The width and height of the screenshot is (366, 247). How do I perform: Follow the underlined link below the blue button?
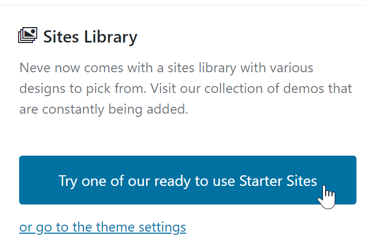(x=103, y=227)
